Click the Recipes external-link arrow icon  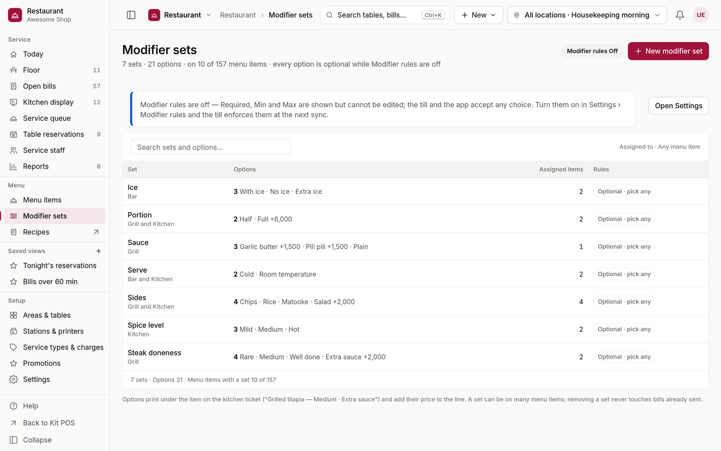pos(96,232)
